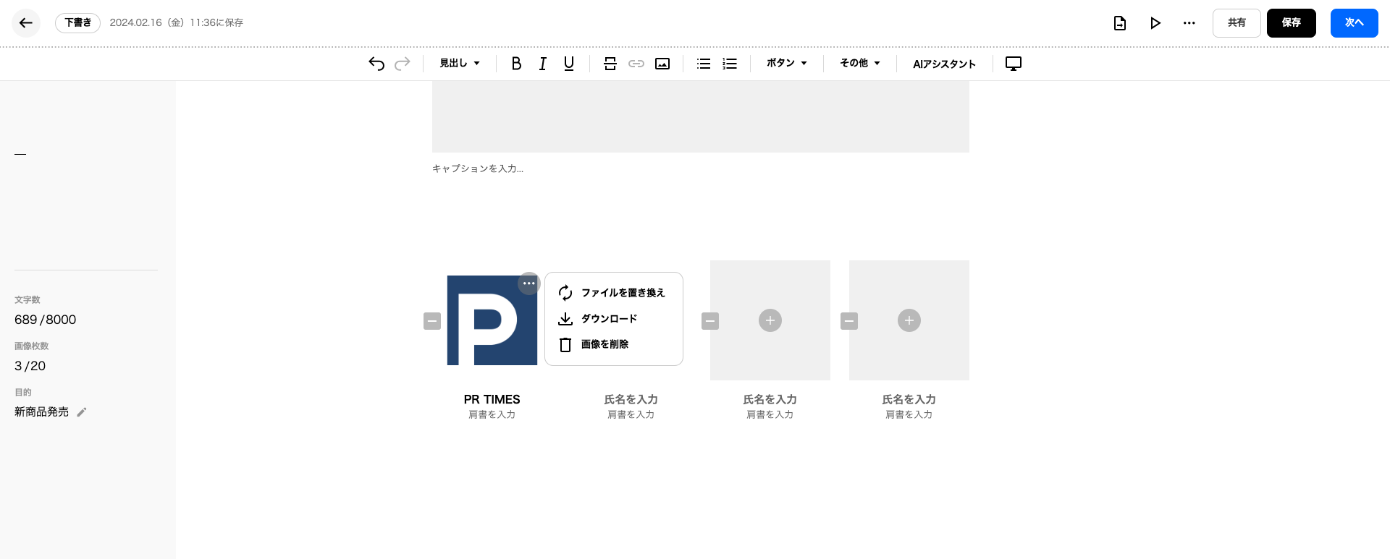This screenshot has height=559, width=1390.
Task: Insert a hyperlink via link icon
Action: (x=636, y=64)
